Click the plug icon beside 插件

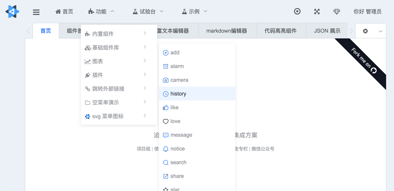click(x=88, y=75)
